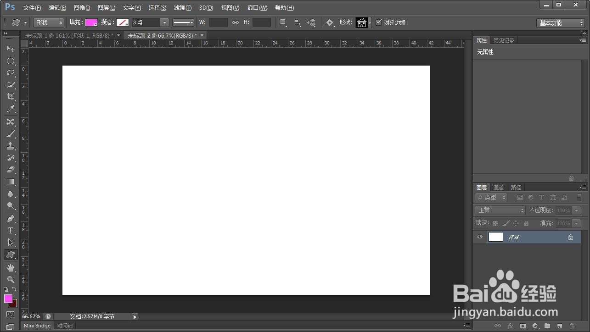Screen dimensions: 590x332
Task: Open the stroke line style dropdown
Action: point(183,22)
